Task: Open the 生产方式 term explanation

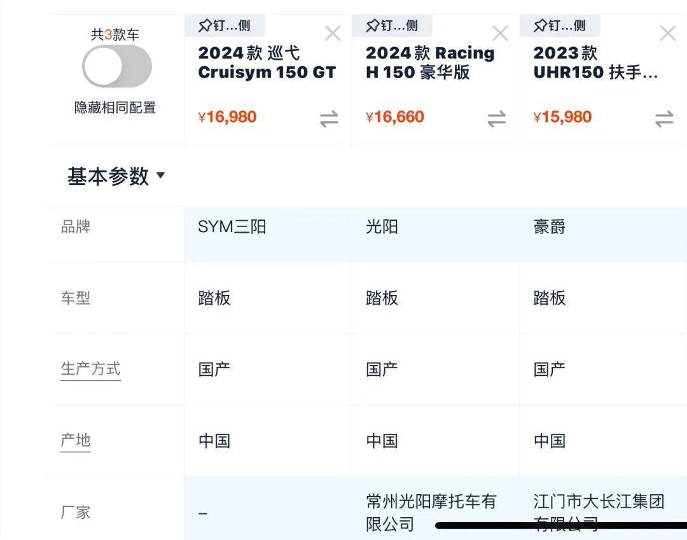Action: pos(90,369)
